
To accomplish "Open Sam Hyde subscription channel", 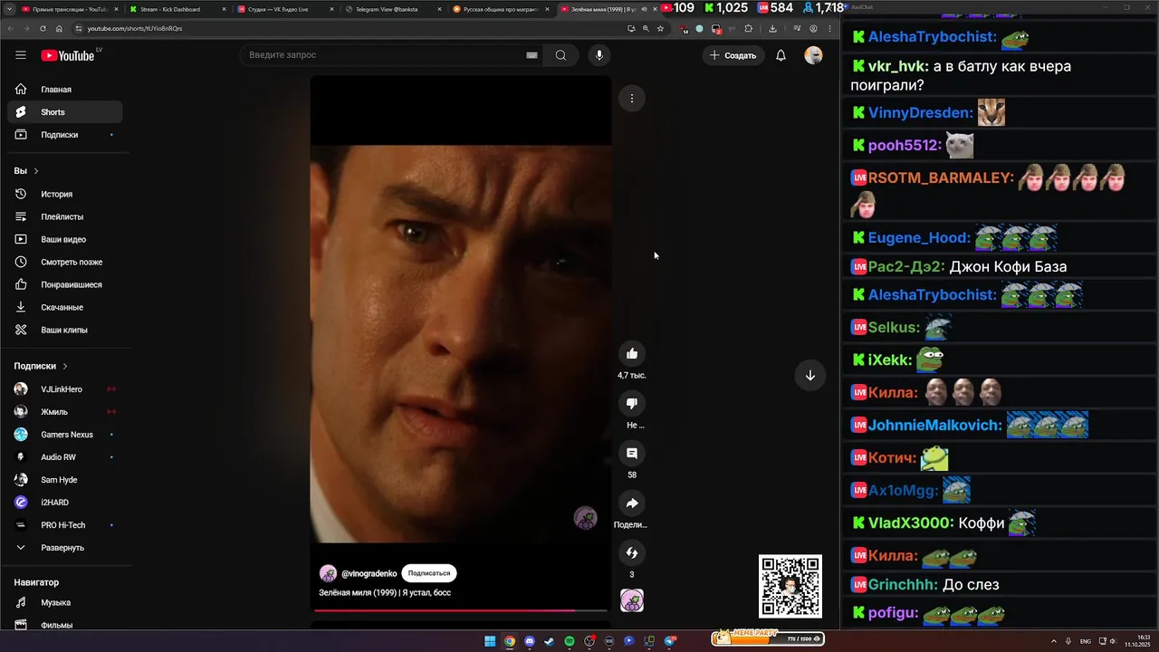I will (x=64, y=480).
